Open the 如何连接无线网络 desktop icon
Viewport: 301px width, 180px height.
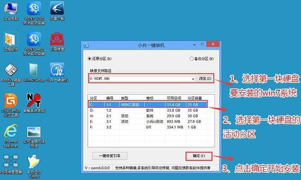click(x=34, y=136)
